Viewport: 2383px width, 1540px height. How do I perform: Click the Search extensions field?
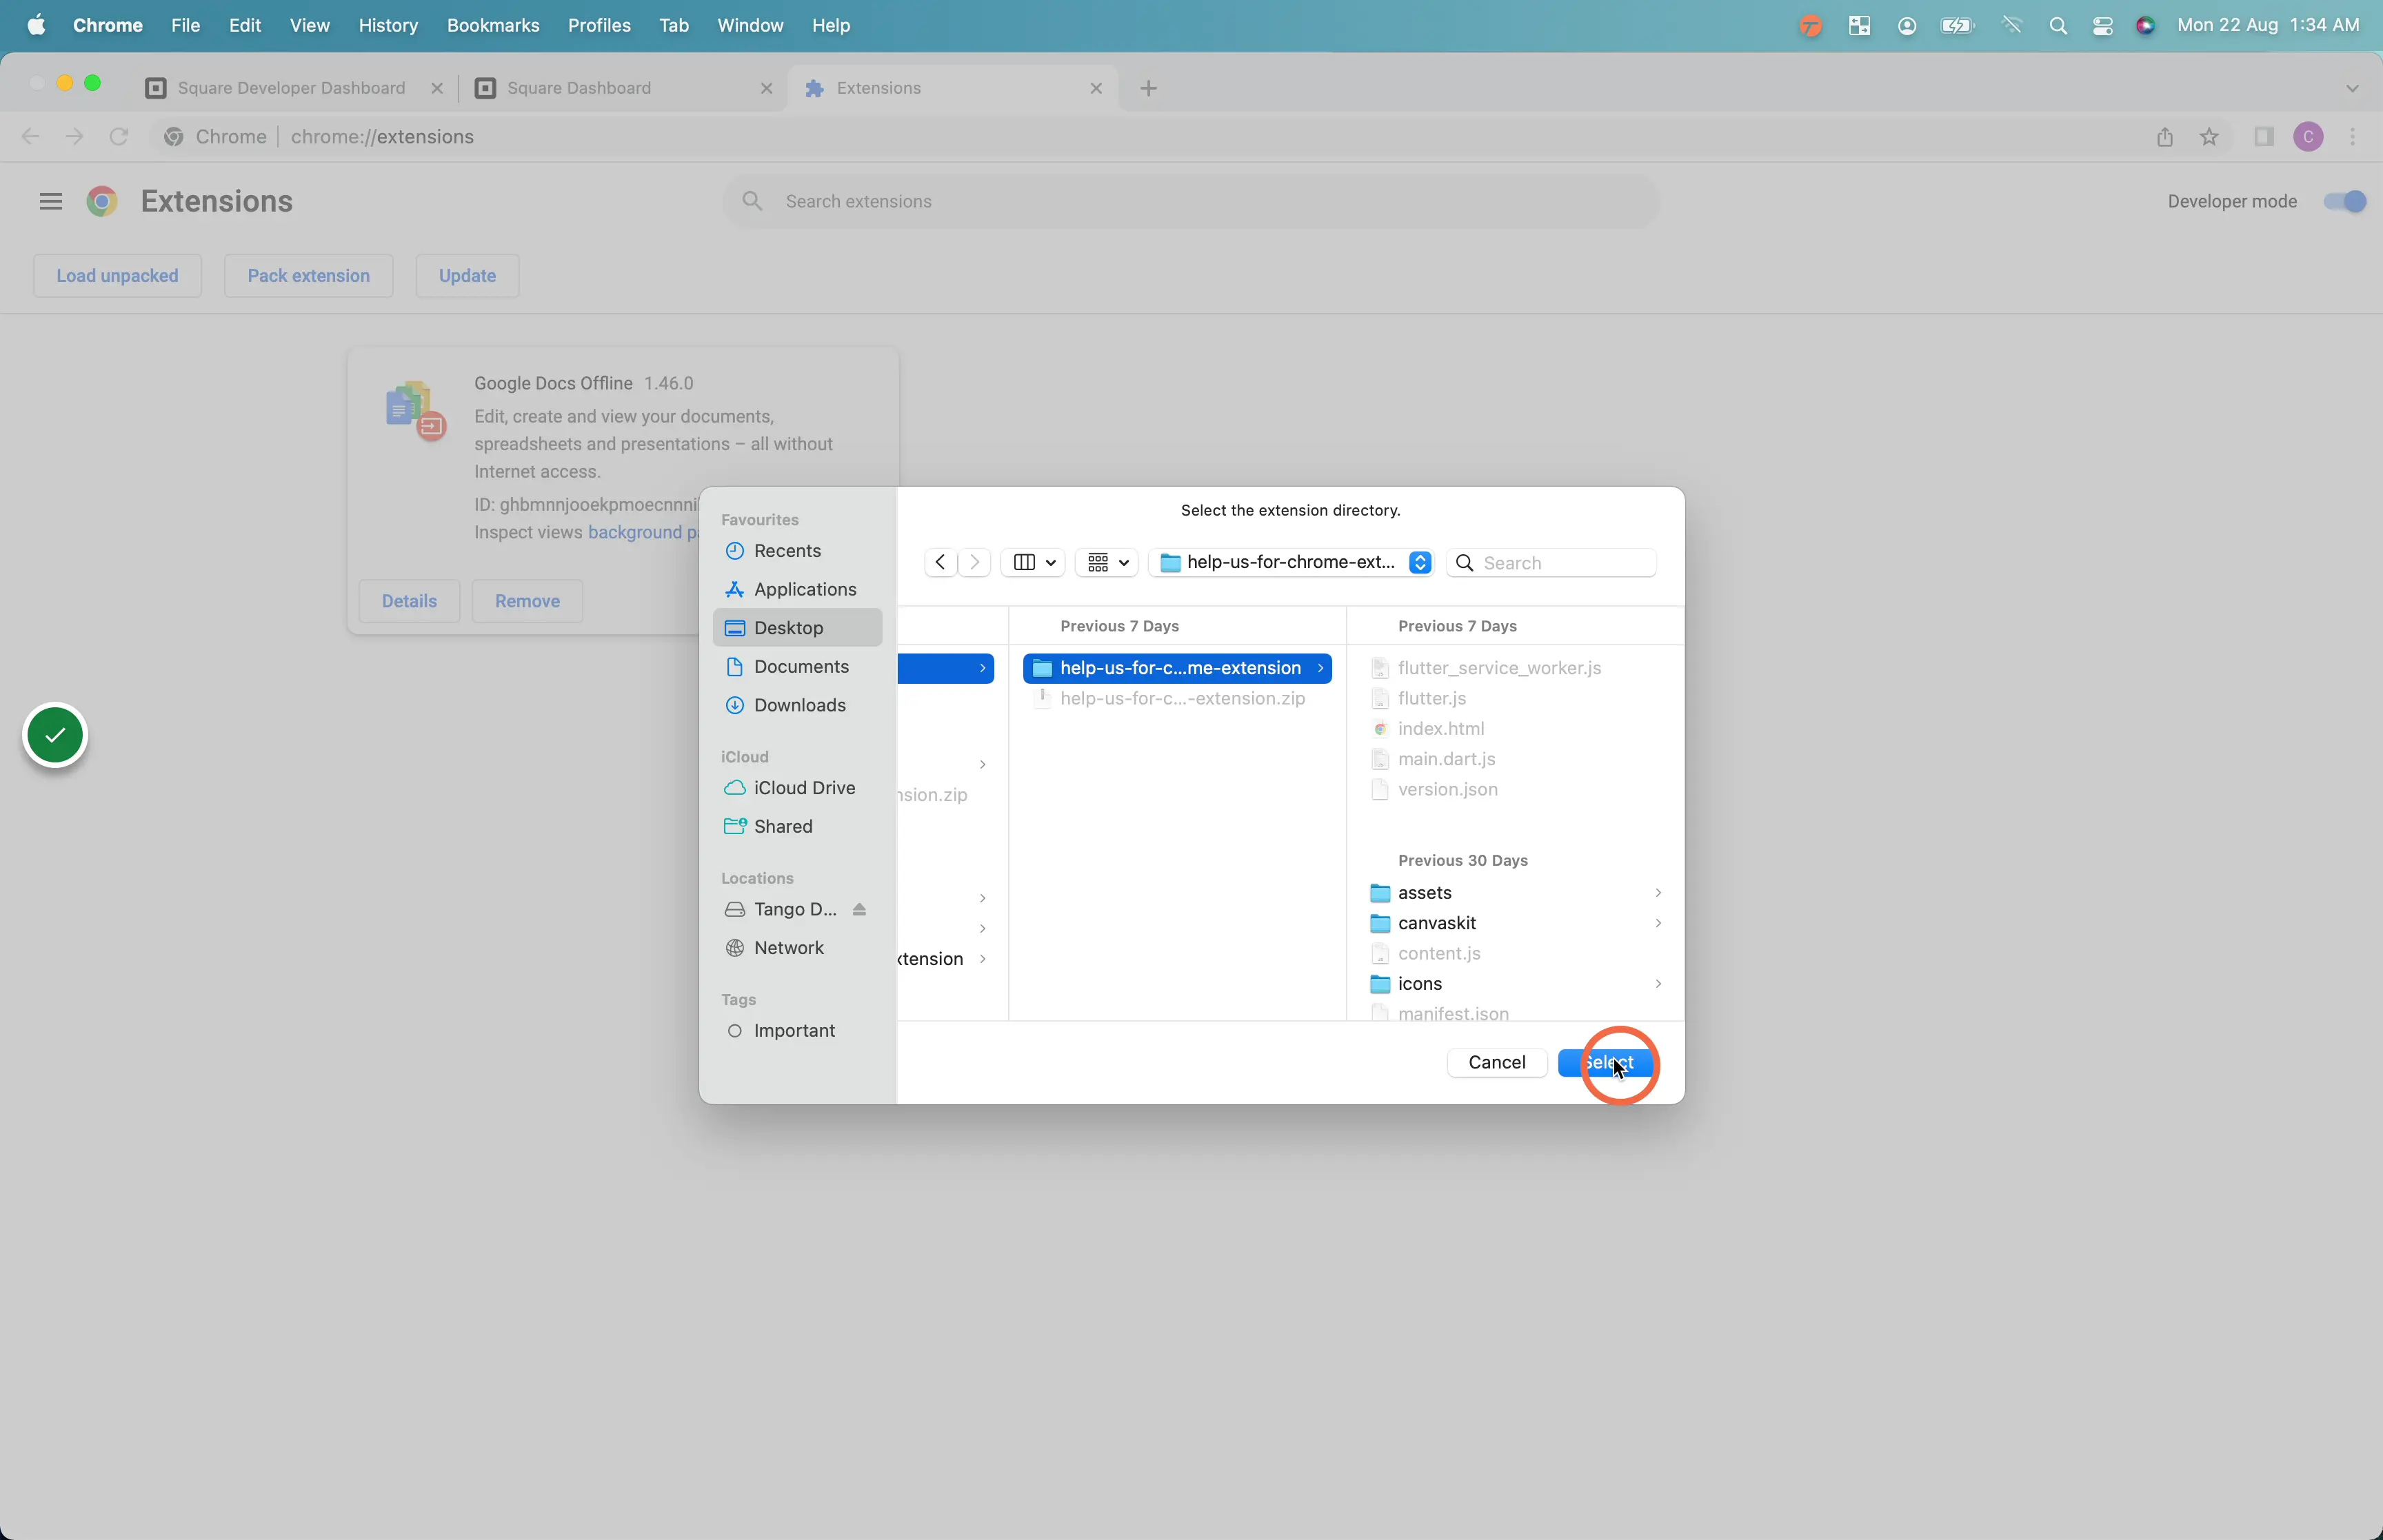pos(1190,202)
